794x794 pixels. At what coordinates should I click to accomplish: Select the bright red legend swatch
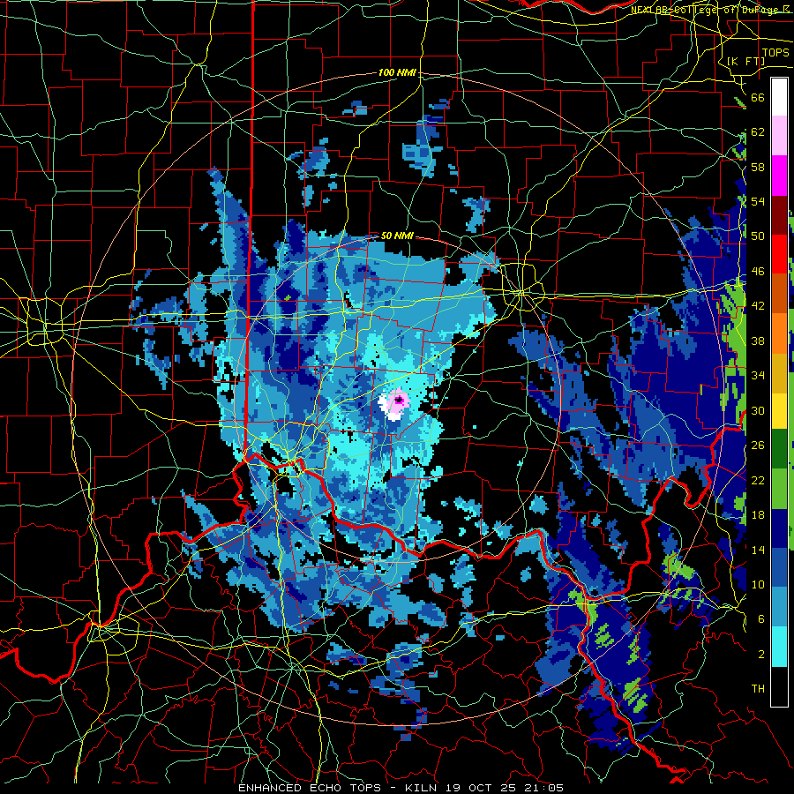pyautogui.click(x=779, y=254)
